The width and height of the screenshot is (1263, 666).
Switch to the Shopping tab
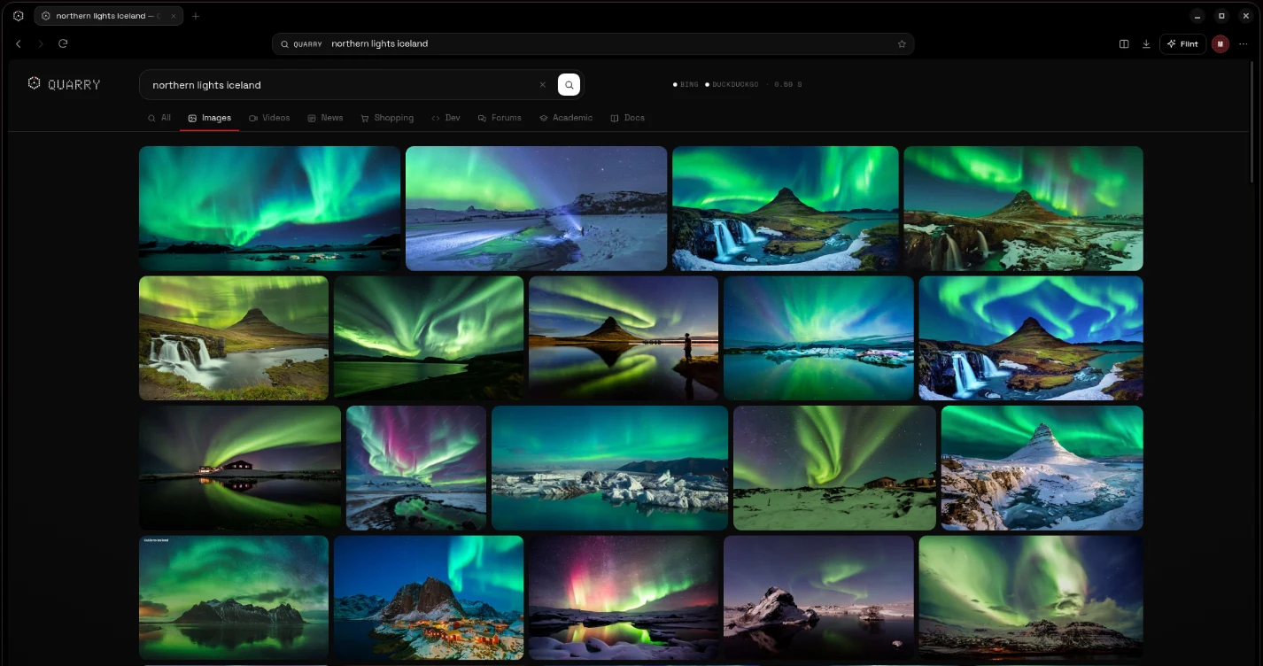[x=387, y=118]
